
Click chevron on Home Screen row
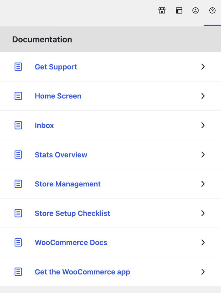point(203,96)
